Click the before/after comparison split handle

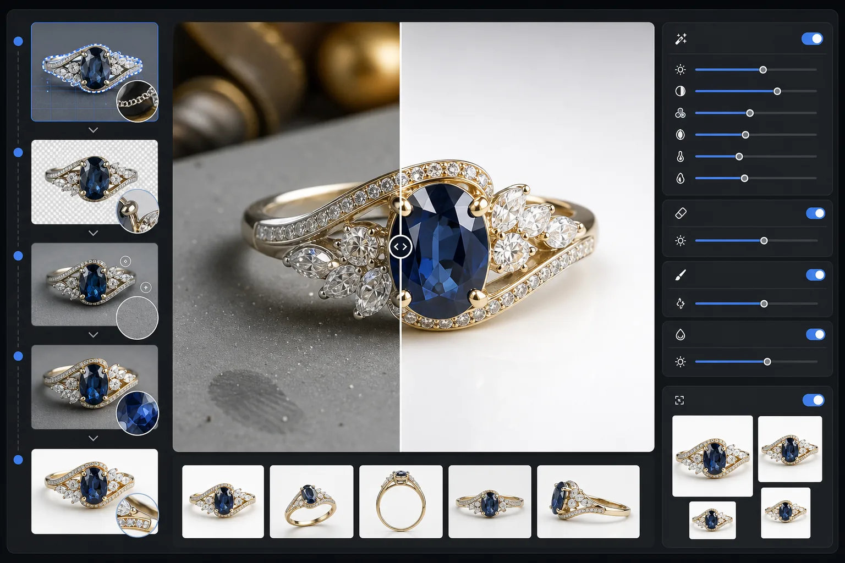(400, 247)
